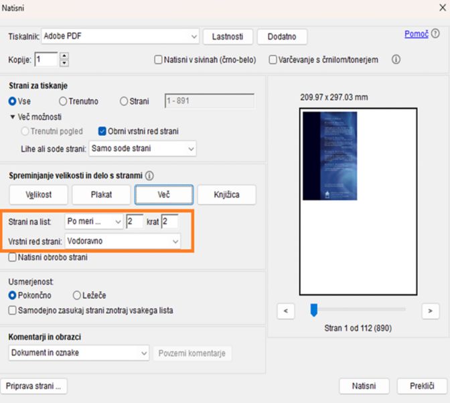This screenshot has width=450, height=403.
Task: Click the page preview slider handle
Action: click(x=314, y=311)
